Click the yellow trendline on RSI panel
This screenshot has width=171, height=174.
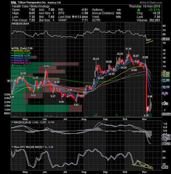(149, 42)
